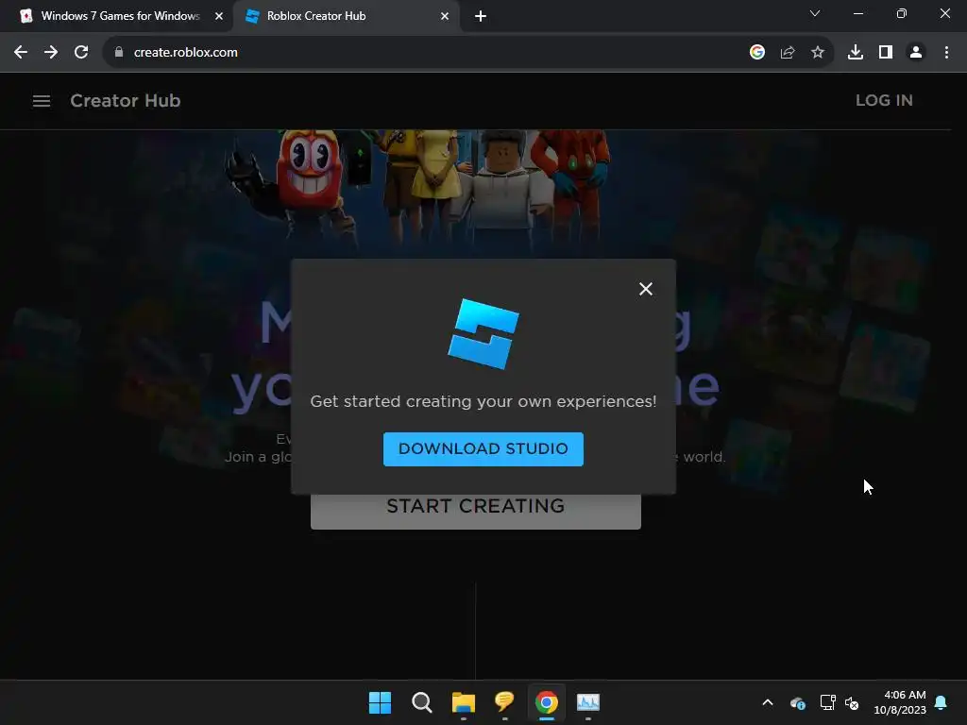Image resolution: width=967 pixels, height=725 pixels.
Task: Share this page via share icon
Action: (788, 53)
